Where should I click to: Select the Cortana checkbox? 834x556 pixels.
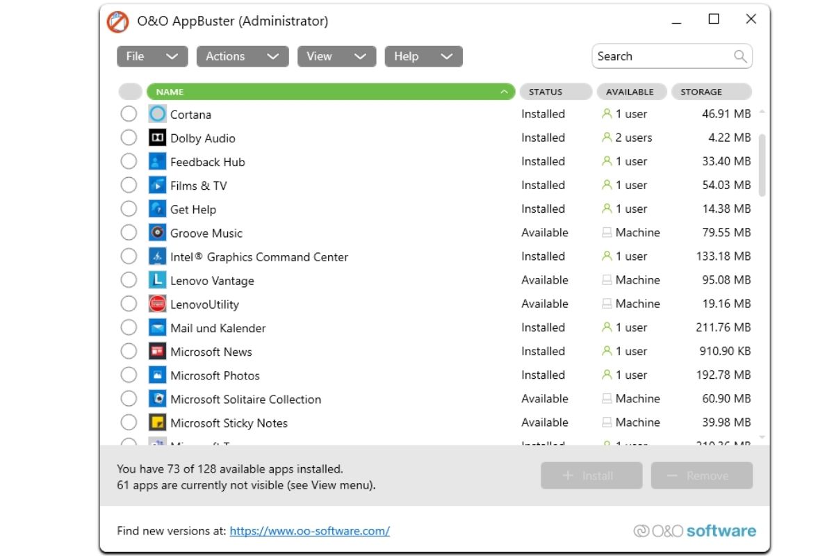129,114
